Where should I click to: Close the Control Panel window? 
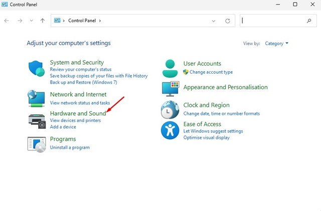pos(312,5)
